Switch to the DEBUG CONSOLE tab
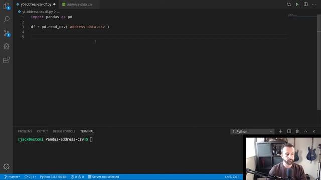This screenshot has width=321, height=180. click(64, 131)
